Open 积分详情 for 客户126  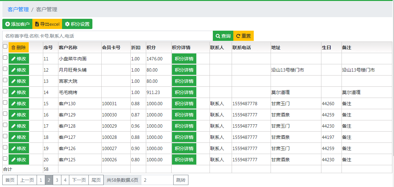[184, 148]
